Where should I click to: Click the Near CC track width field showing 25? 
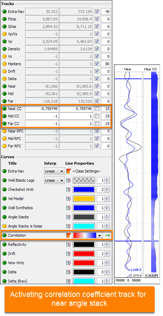pos(106,109)
